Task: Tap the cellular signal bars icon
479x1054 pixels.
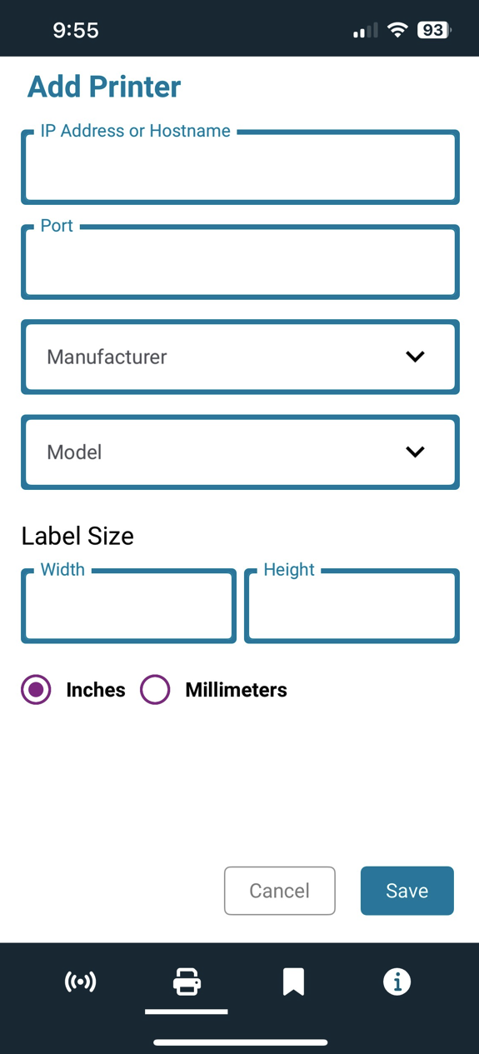Action: click(365, 30)
